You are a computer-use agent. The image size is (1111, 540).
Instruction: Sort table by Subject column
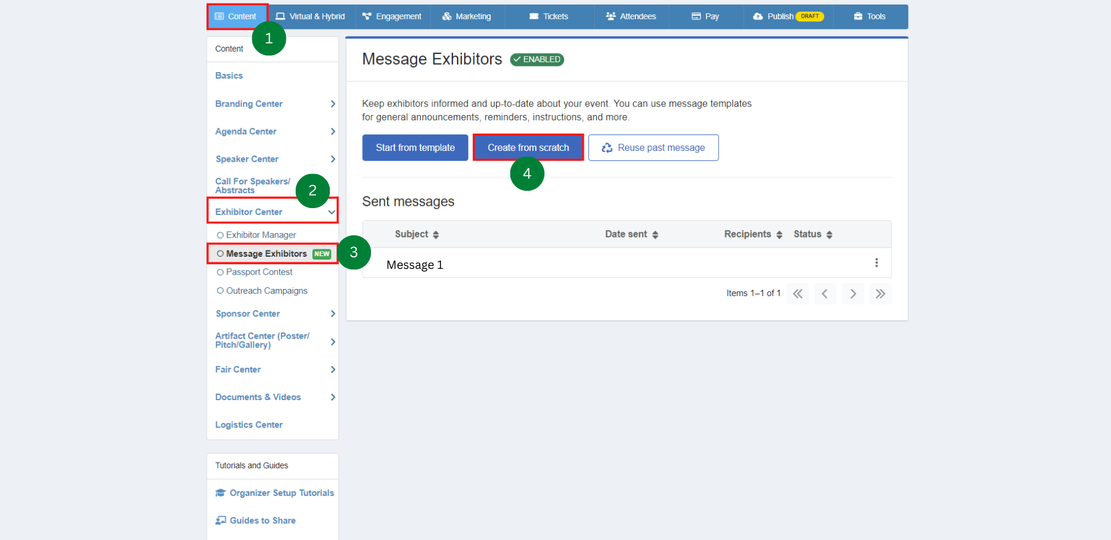(x=417, y=234)
